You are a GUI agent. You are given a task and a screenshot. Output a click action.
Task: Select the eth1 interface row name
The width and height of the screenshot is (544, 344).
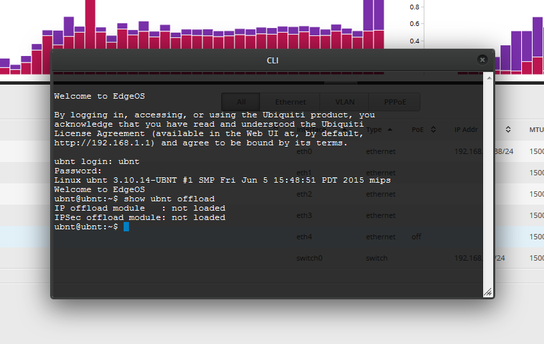(x=304, y=173)
